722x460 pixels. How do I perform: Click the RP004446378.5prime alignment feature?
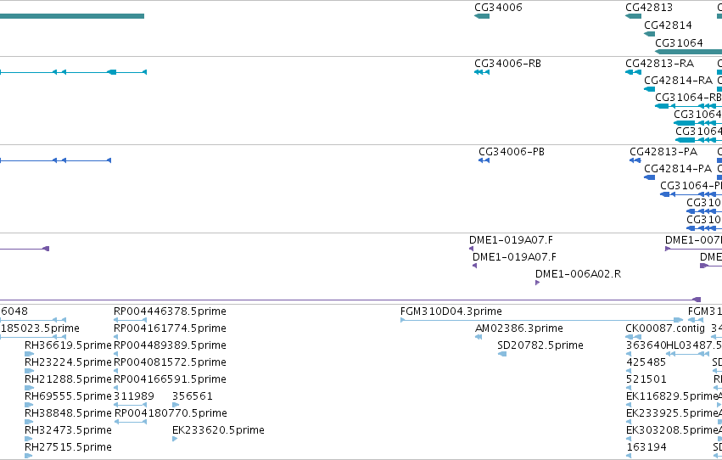131,320
